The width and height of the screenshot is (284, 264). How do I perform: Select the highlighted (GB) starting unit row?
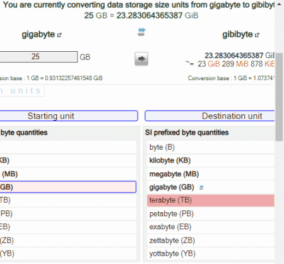68,187
